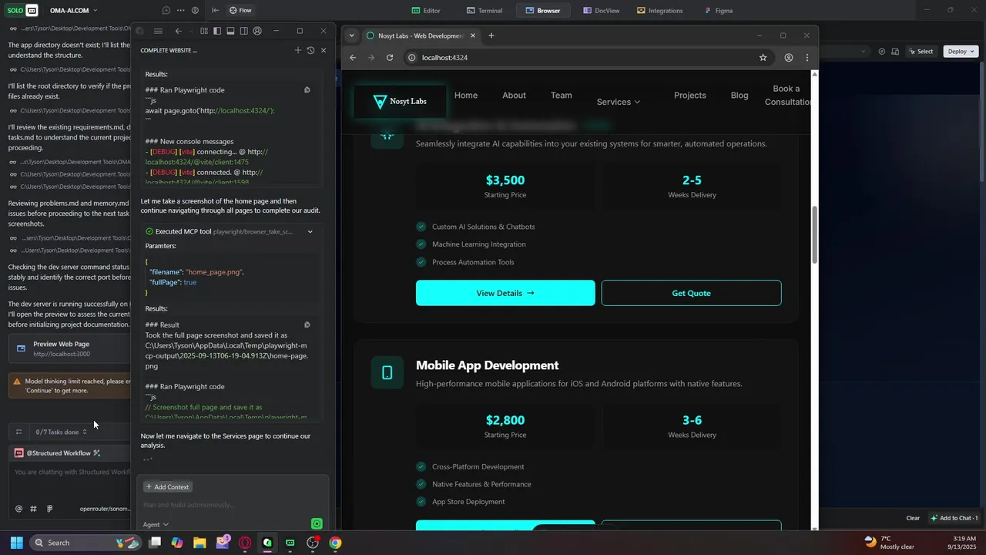Close the COMPLETE WEBSITE chat tab
Viewport: 986px width, 555px height.
(324, 50)
